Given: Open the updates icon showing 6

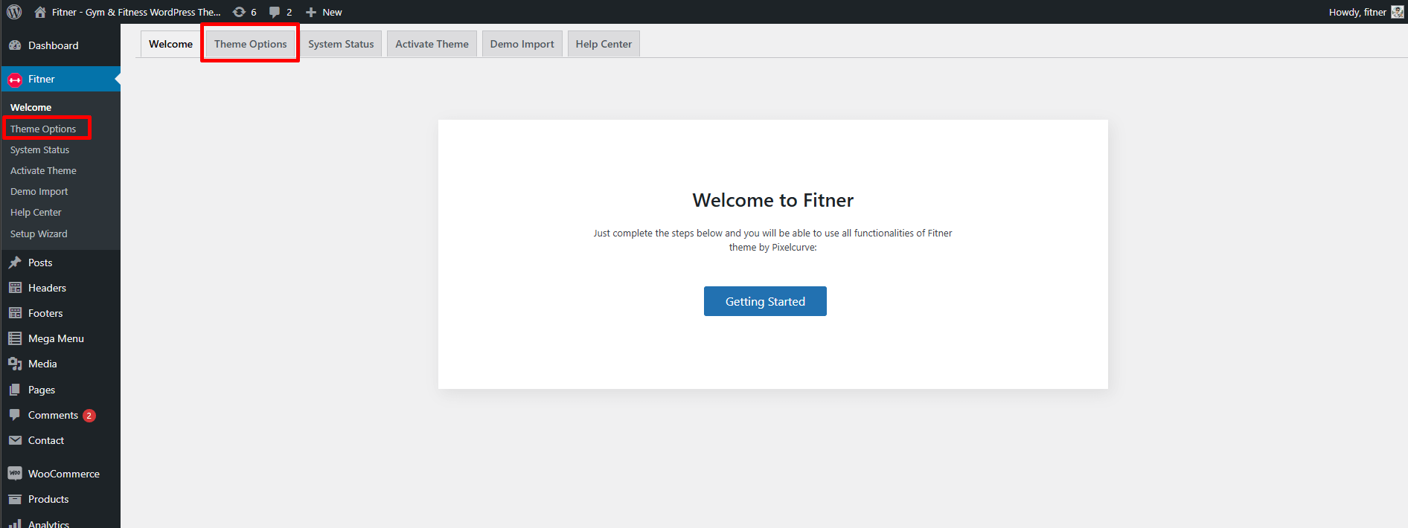Looking at the screenshot, I should [x=239, y=12].
